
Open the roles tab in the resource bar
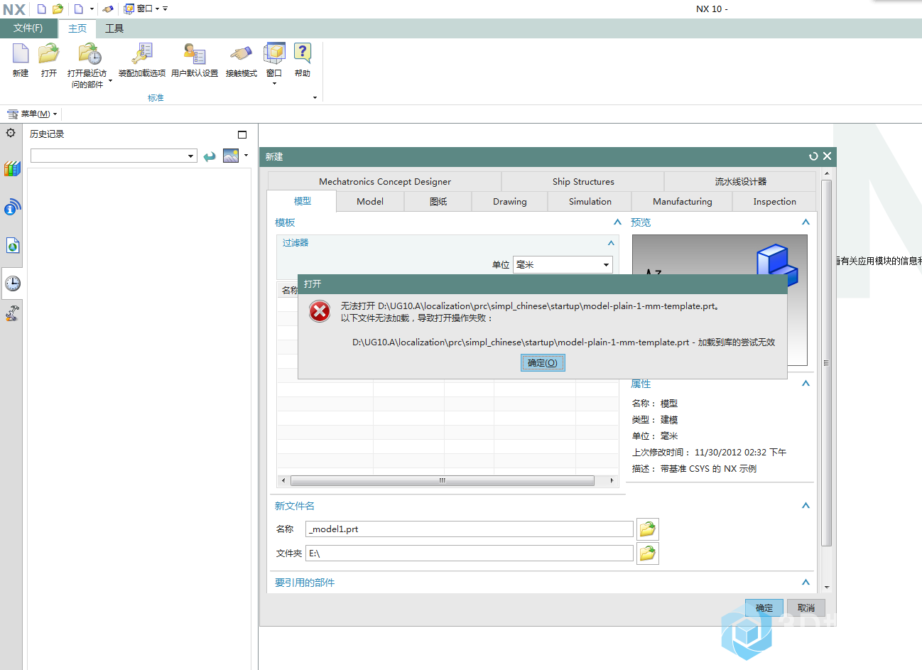[12, 313]
